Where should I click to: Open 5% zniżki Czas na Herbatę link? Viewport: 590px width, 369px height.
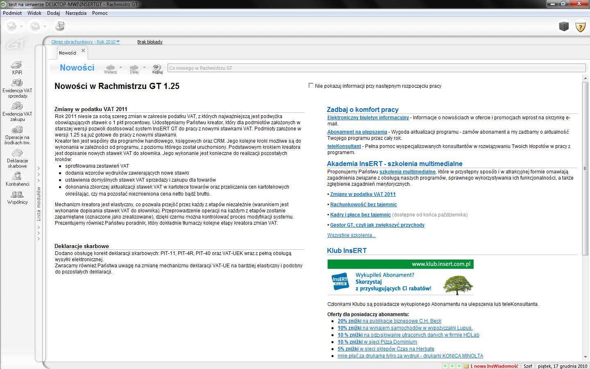coord(386,349)
